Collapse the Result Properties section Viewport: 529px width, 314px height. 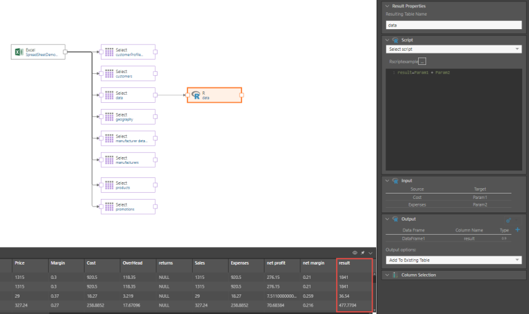click(x=387, y=5)
